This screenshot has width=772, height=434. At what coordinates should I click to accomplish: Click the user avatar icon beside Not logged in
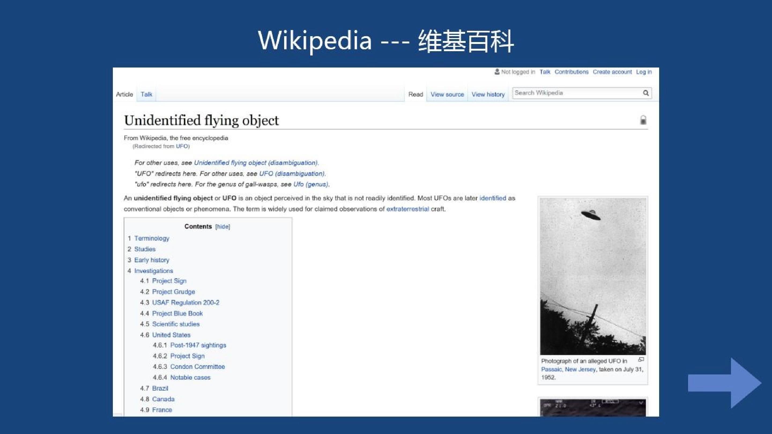497,72
